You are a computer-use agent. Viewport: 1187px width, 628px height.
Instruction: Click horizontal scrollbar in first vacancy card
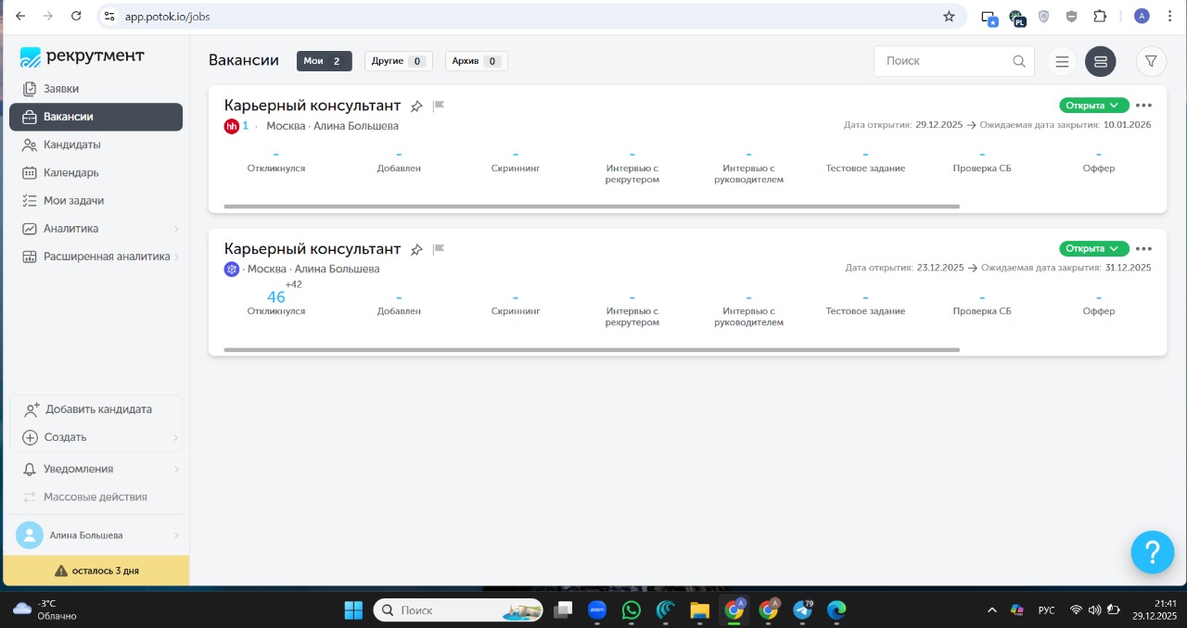coord(592,207)
